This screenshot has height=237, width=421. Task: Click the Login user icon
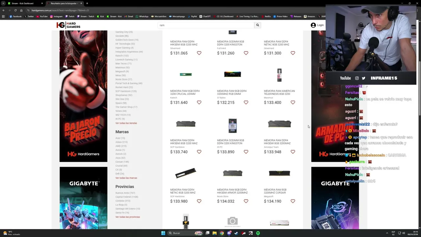click(313, 25)
